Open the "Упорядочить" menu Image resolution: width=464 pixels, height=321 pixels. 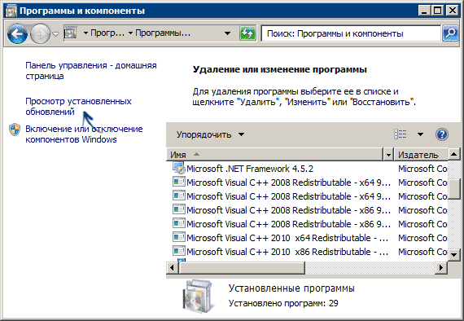(210, 134)
